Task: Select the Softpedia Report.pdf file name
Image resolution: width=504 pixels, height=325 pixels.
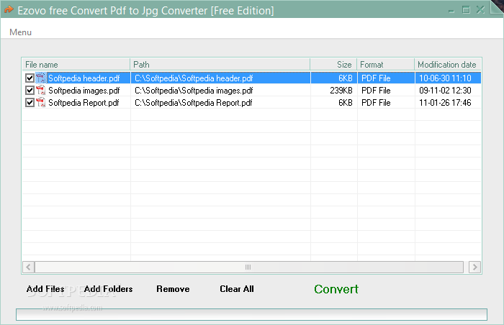Action: [84, 102]
